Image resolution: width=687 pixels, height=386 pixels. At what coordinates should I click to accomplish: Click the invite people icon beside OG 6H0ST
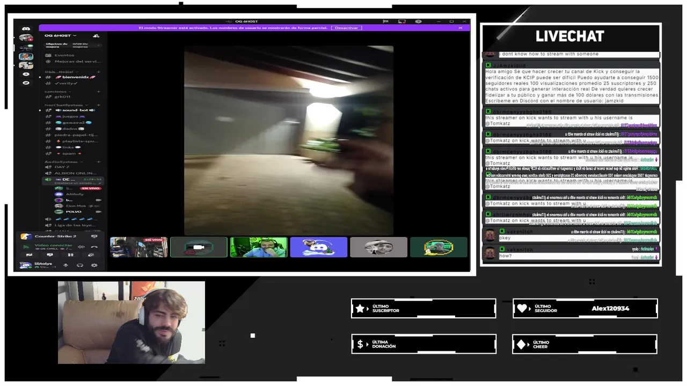[96, 35]
